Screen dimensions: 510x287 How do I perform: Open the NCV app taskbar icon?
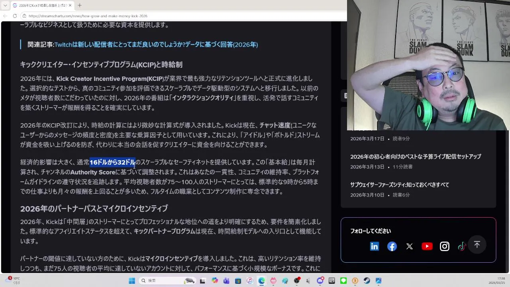tap(331, 281)
